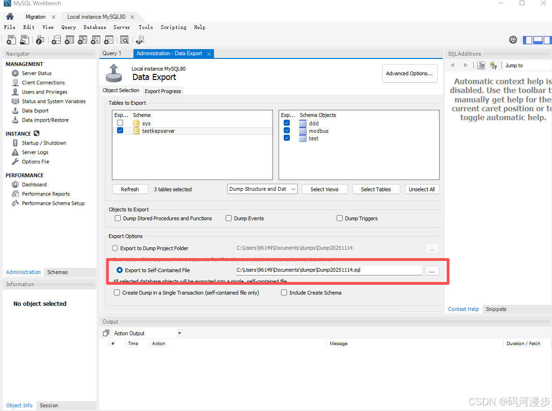Go forward in SQL Additions help
Screen dimensions: 552x411
466,65
